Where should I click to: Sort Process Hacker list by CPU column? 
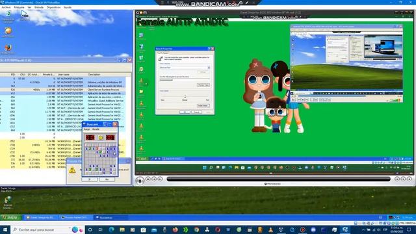pyautogui.click(x=22, y=75)
